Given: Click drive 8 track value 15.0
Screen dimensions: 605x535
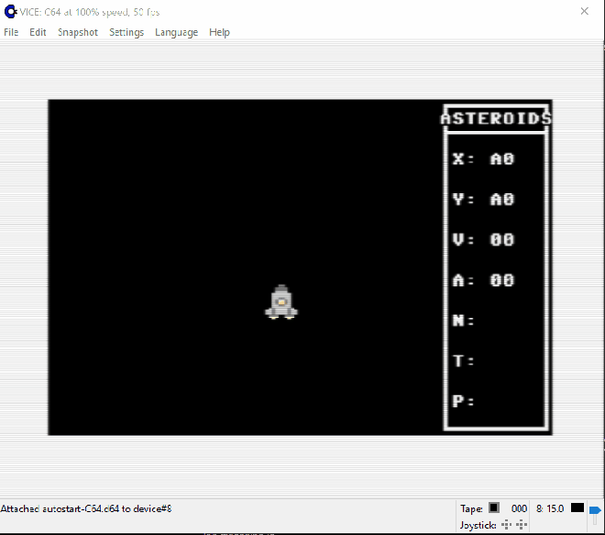Looking at the screenshot, I should [x=555, y=508].
